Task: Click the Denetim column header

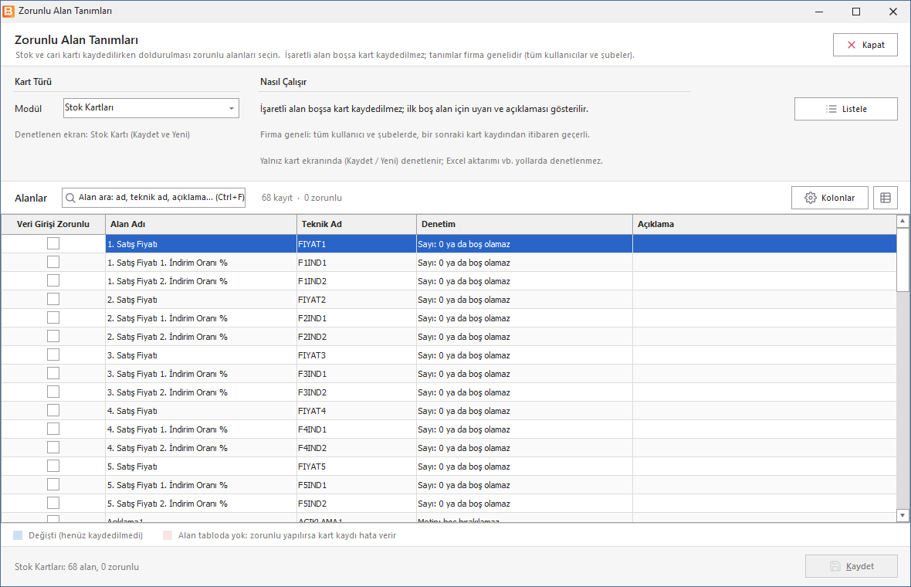Action: 525,224
